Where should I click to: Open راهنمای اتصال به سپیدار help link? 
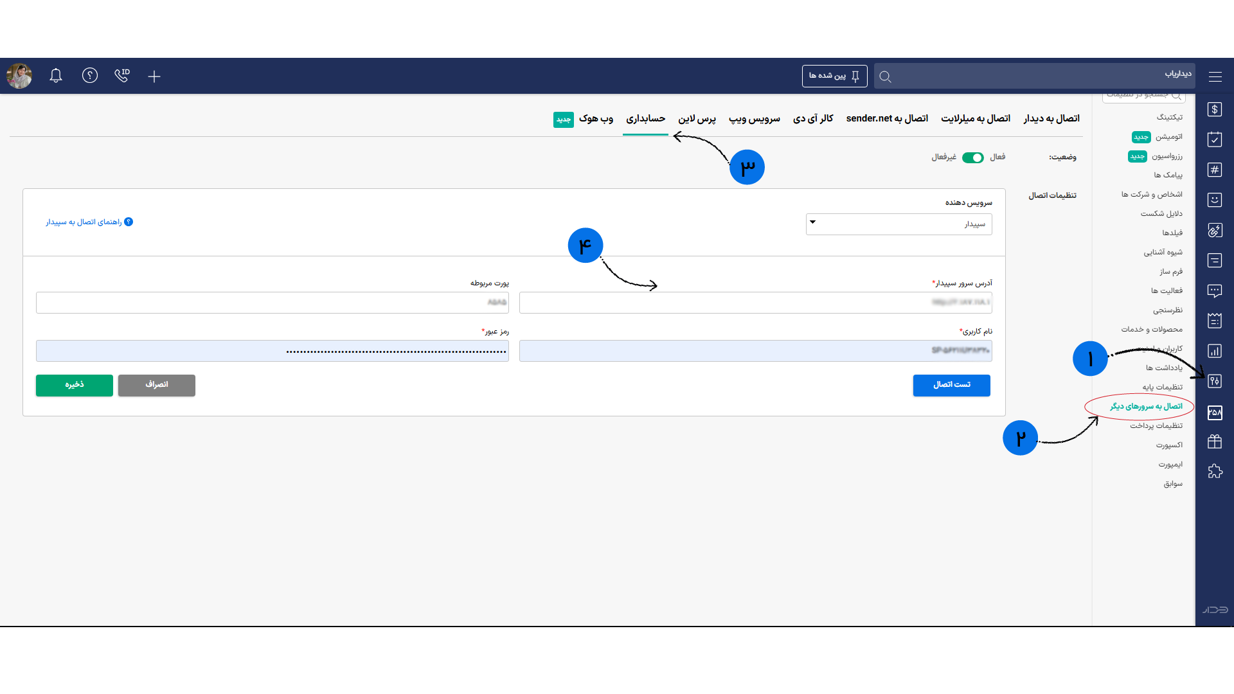click(x=89, y=222)
